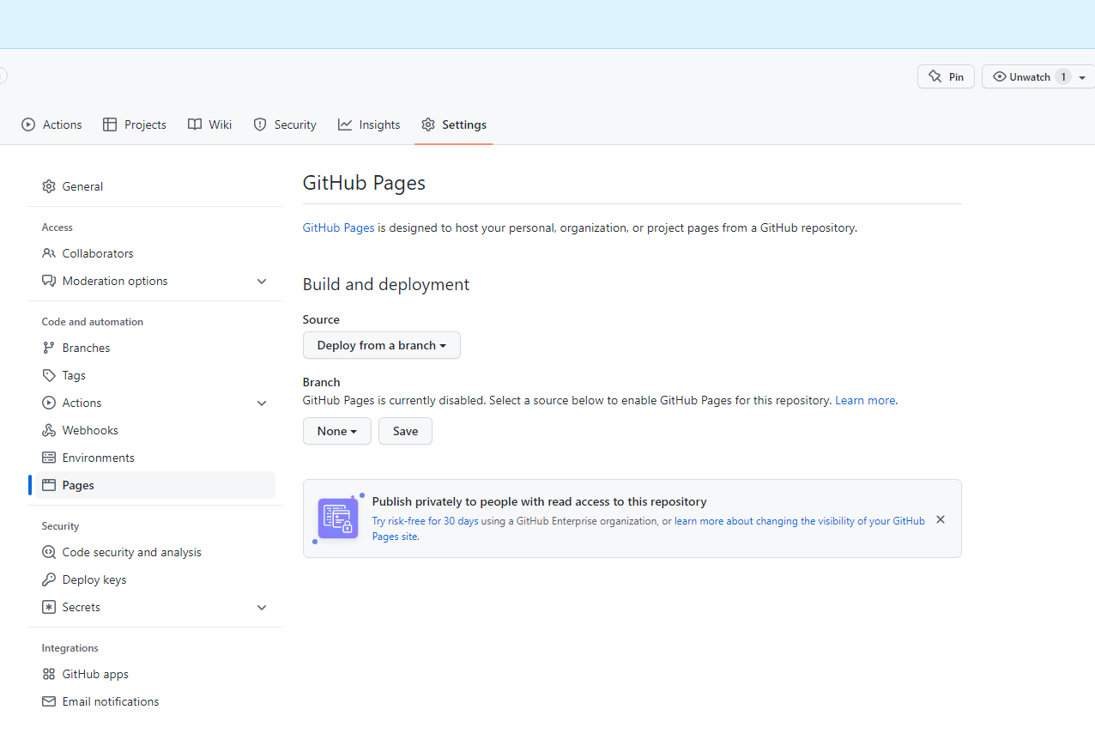Open Deploy keys settings

[x=155, y=579]
